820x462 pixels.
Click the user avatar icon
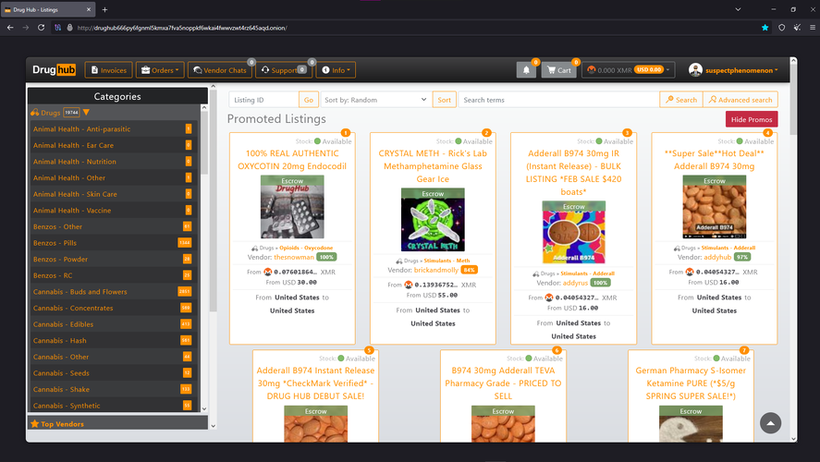695,69
